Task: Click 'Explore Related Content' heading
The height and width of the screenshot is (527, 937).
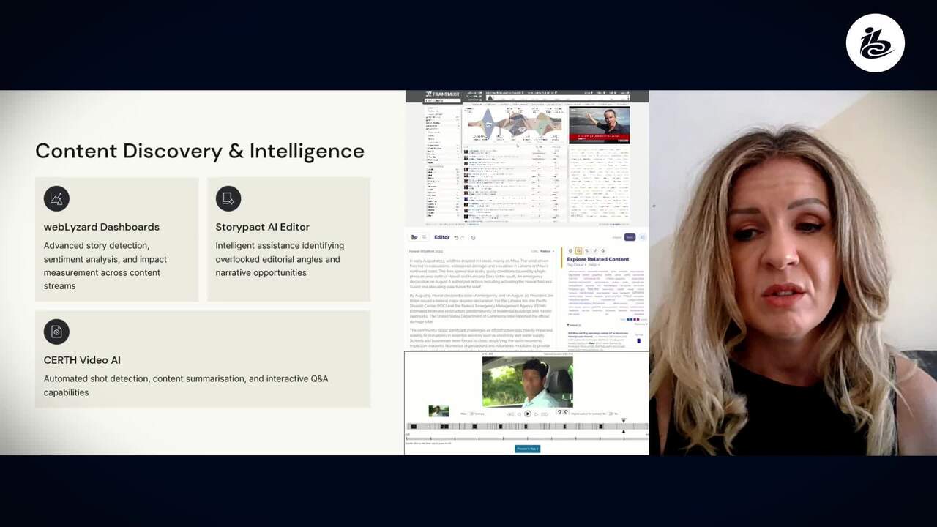Action: click(598, 259)
